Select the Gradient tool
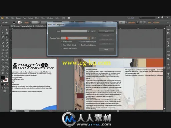 pyautogui.click(x=7, y=60)
